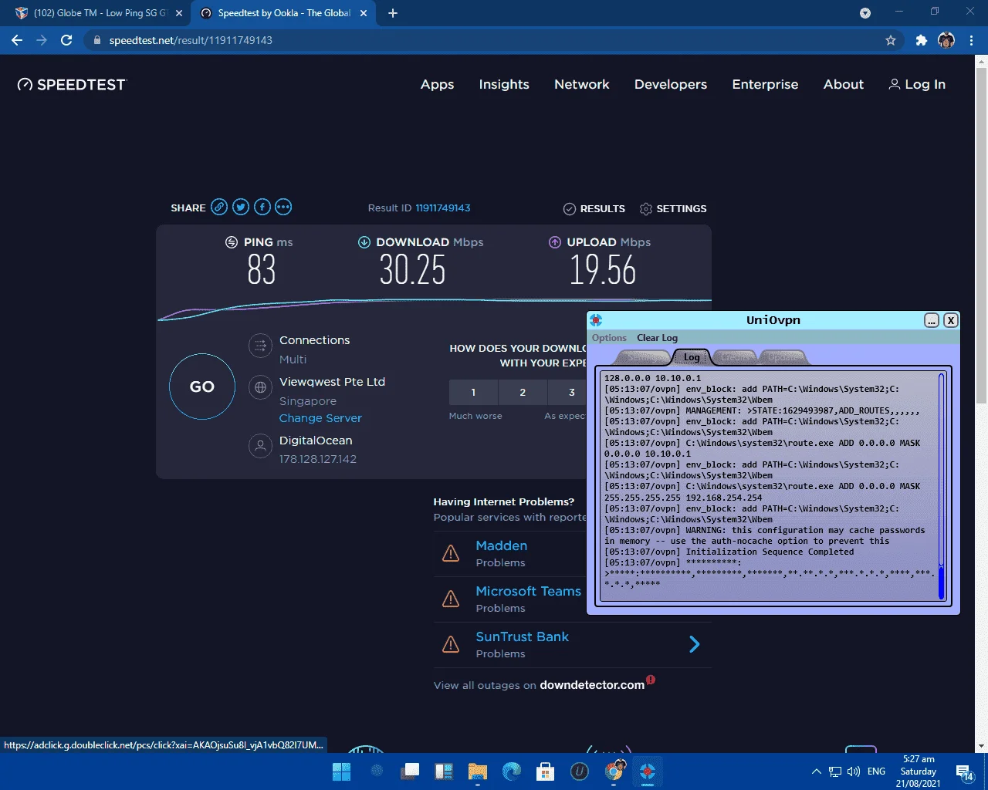Click the download arrow icon beside DOWNLOAD
The width and height of the screenshot is (988, 790).
point(364,242)
